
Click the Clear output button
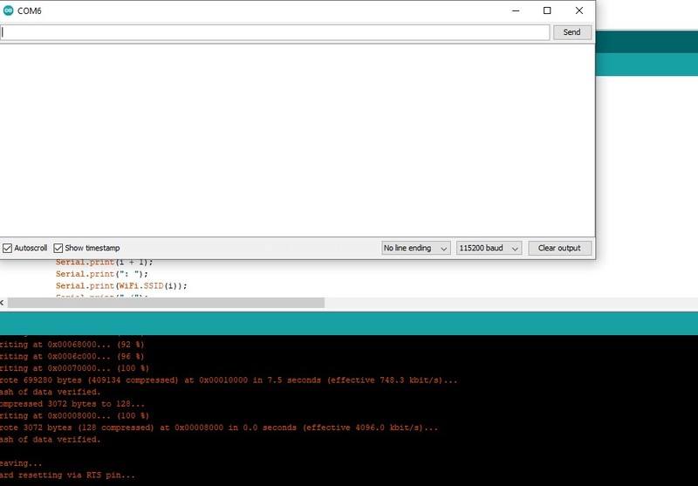[559, 249]
